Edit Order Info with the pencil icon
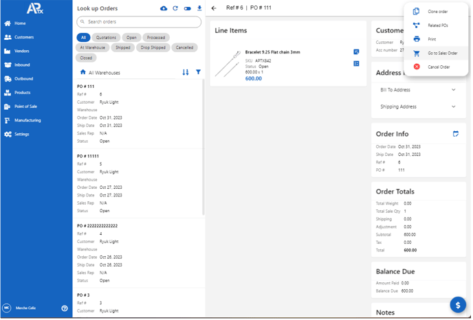The image size is (473, 320). [x=455, y=133]
